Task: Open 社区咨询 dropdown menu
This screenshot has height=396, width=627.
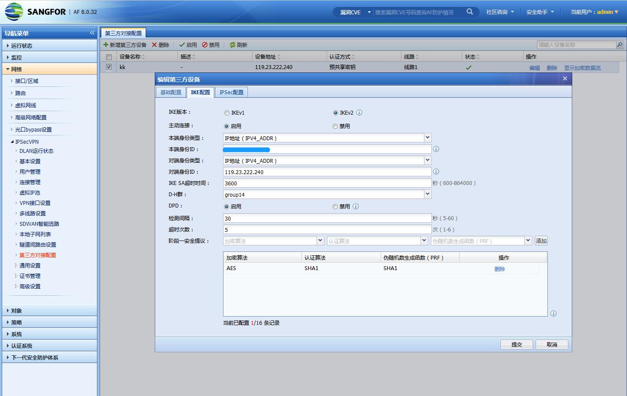Action: click(x=500, y=12)
